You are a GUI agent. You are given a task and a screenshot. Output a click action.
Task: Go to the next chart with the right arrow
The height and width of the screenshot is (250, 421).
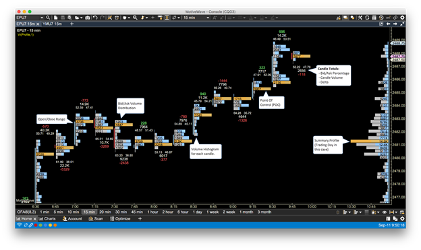(x=395, y=24)
